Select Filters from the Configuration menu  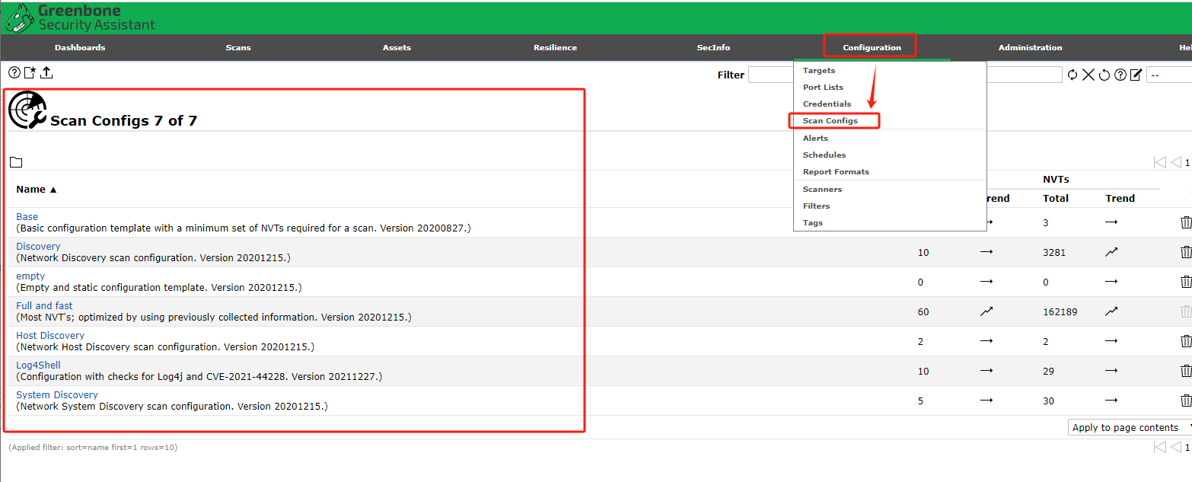(816, 206)
